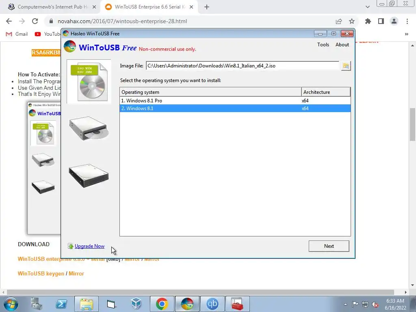Select the ISO image file source icon
The width and height of the screenshot is (416, 312).
tap(89, 81)
